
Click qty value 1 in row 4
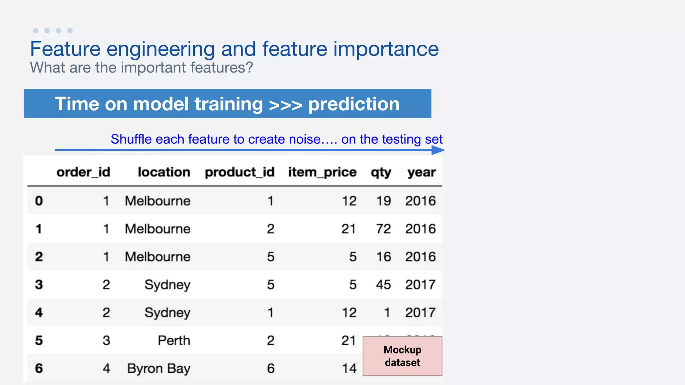tap(387, 312)
